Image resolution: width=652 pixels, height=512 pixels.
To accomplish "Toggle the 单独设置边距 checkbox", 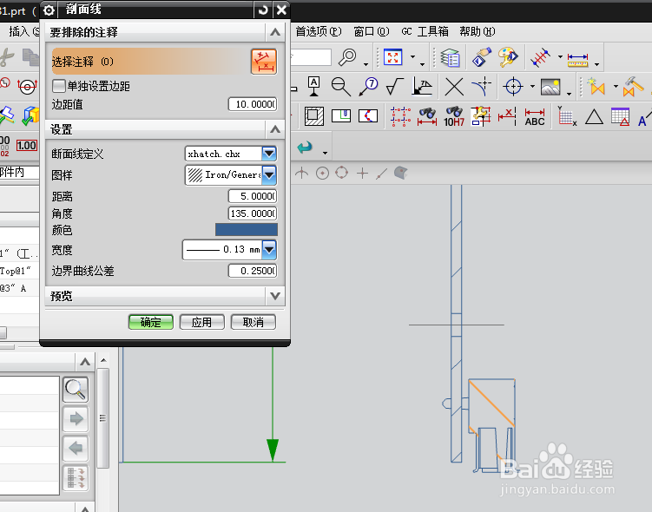I will click(x=59, y=86).
